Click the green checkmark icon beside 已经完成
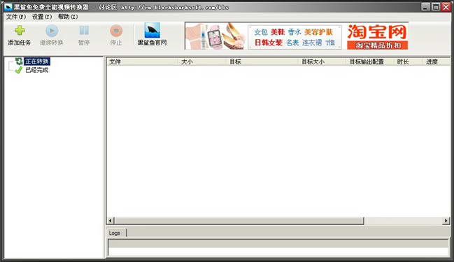The image size is (454, 262). (19, 70)
